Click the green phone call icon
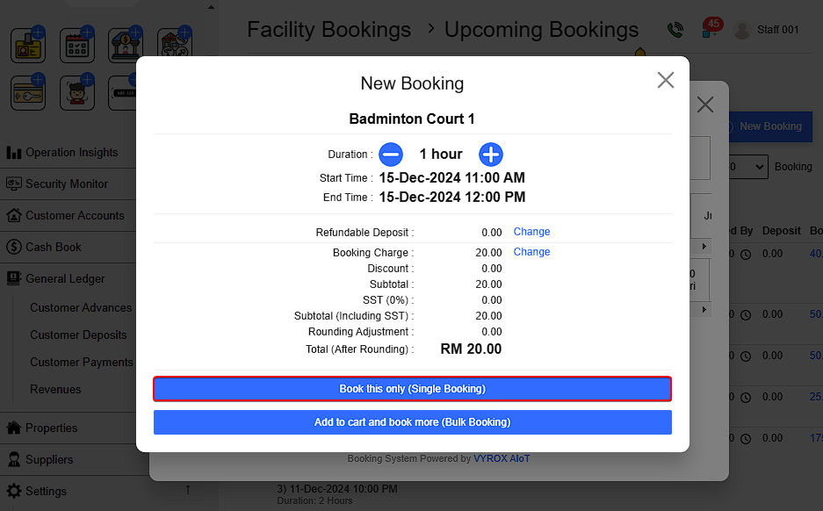This screenshot has height=511, width=823. click(675, 30)
